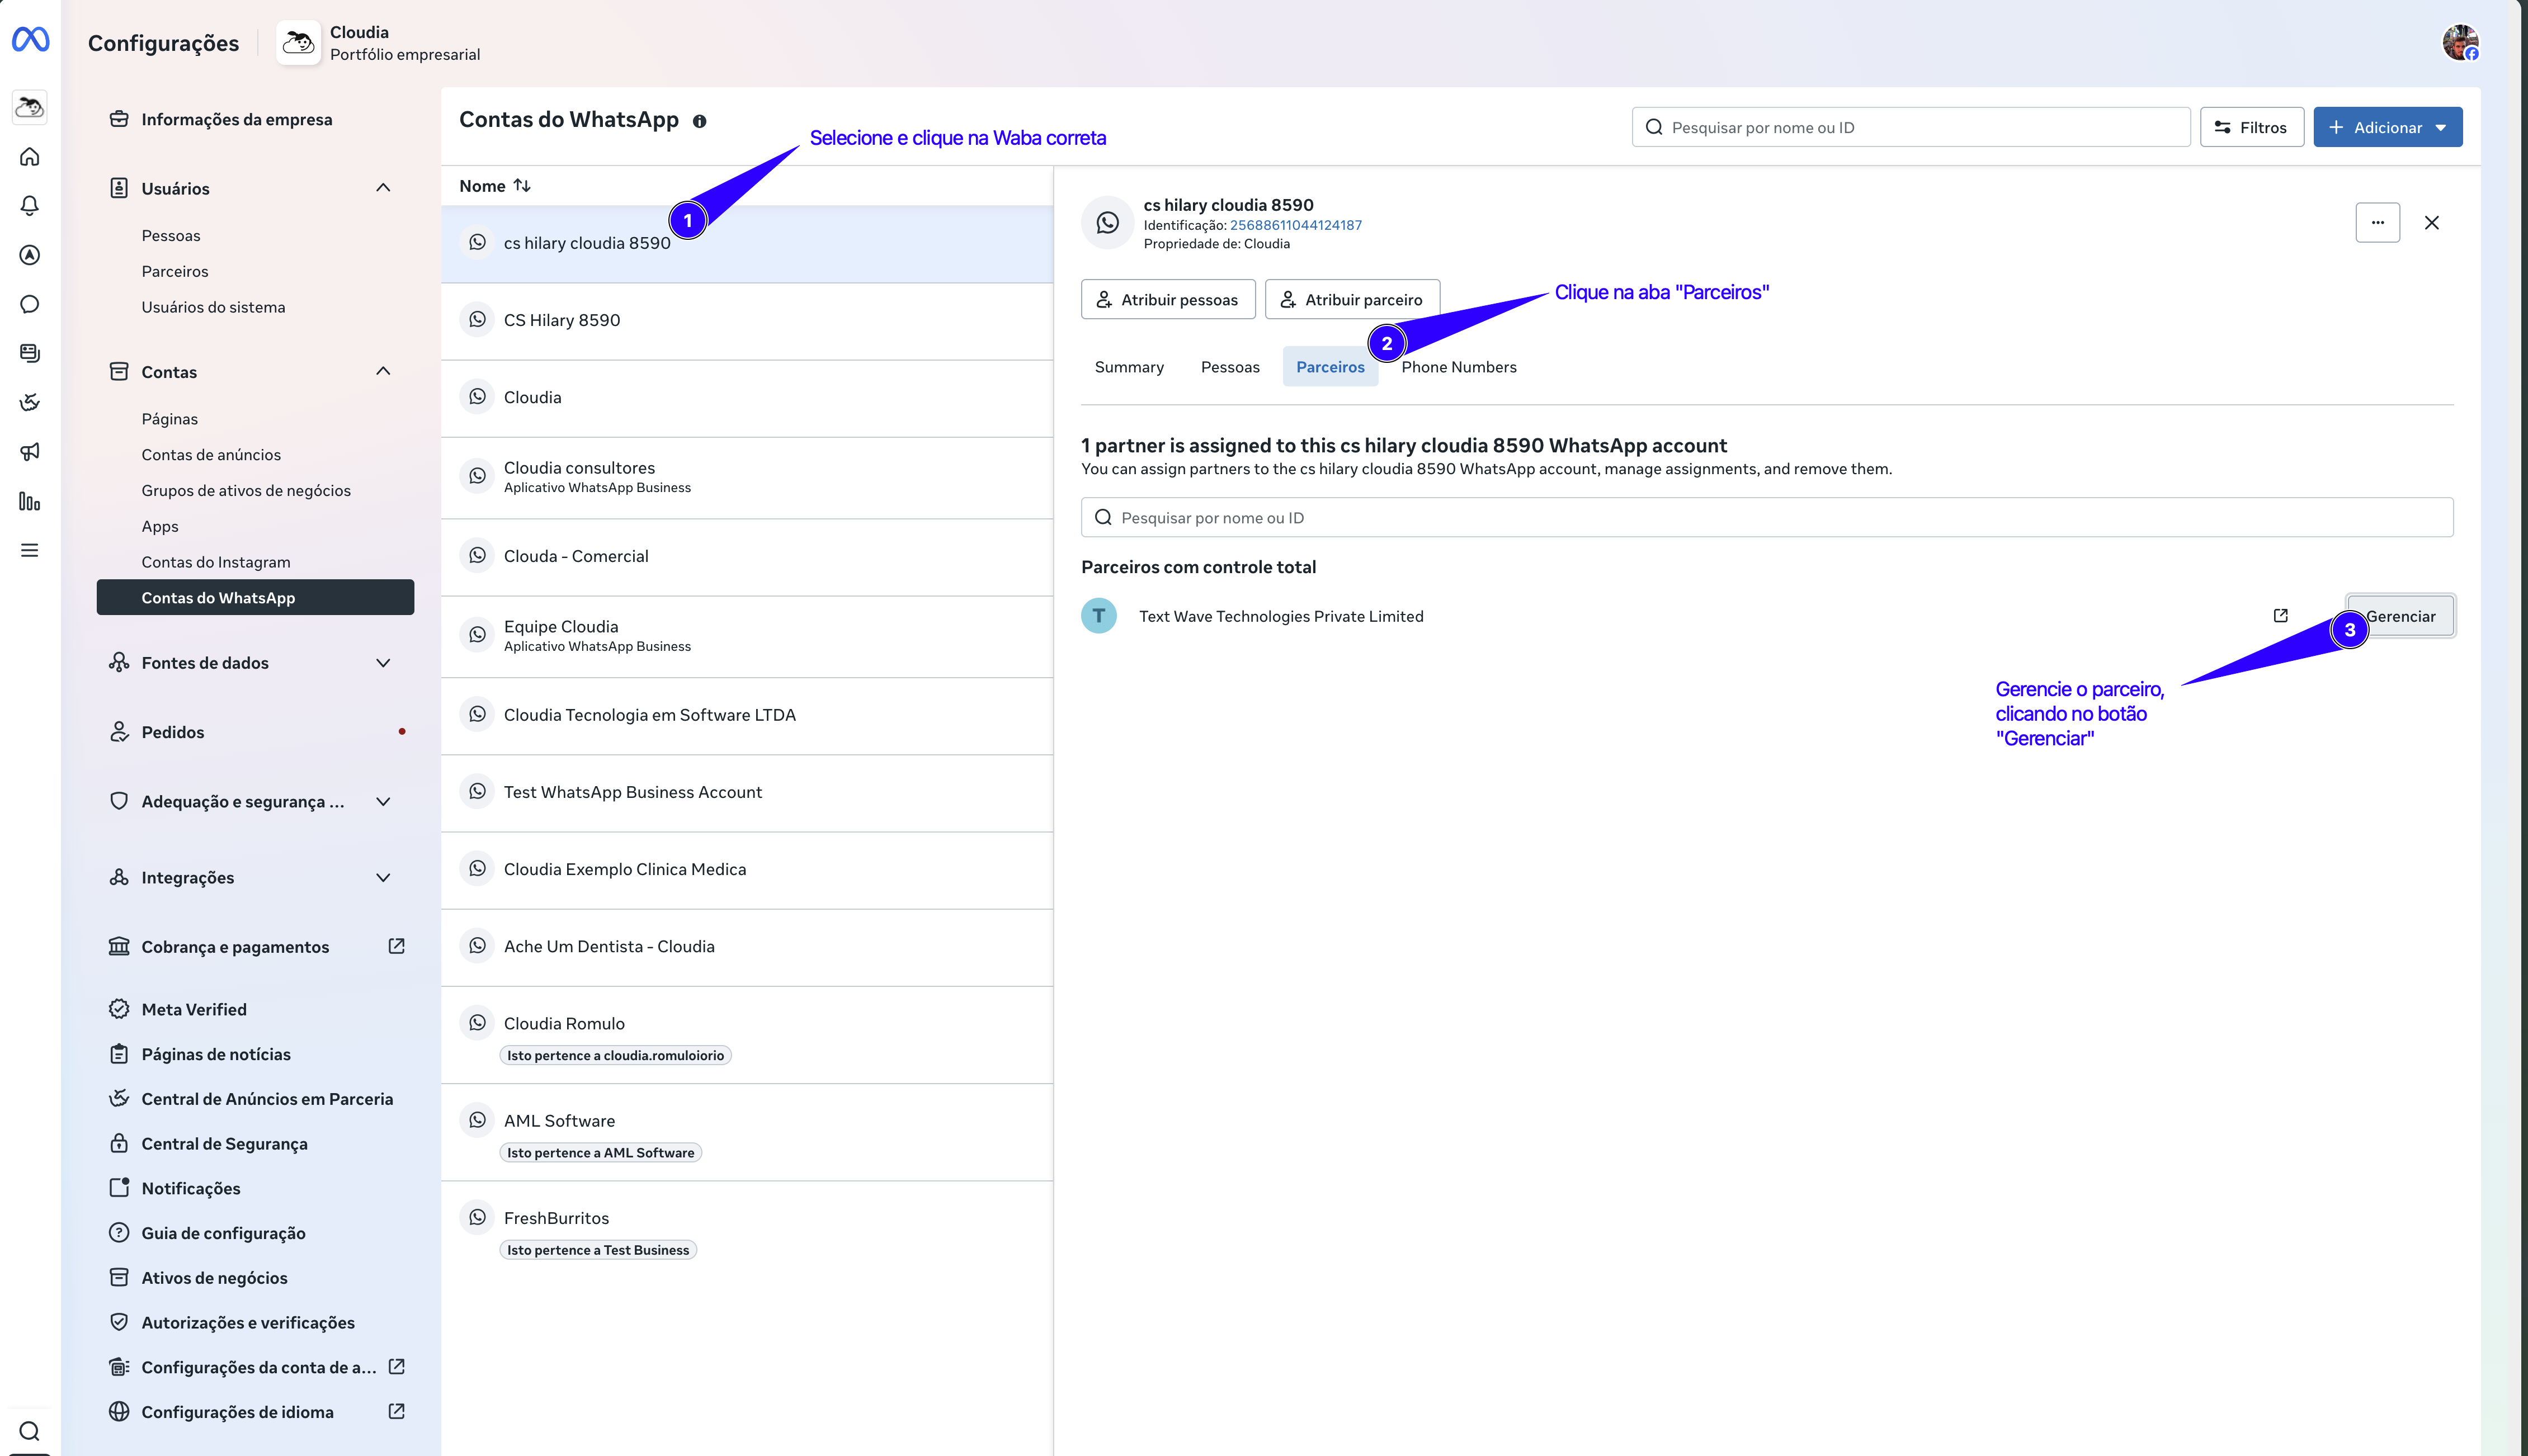The image size is (2528, 1456).
Task: Go to Home via the house icon
Action: [30, 157]
